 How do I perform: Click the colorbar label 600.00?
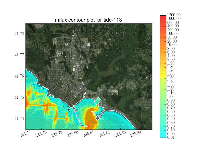(x=173, y=22)
